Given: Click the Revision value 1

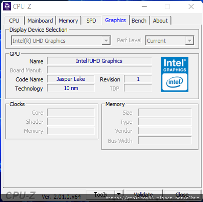Looking at the screenshot, I should pyautogui.click(x=138, y=79).
